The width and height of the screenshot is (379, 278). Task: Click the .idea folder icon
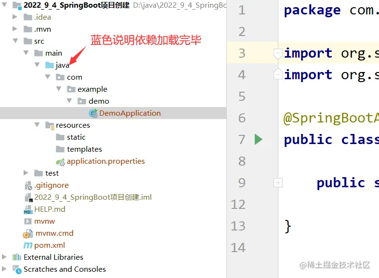(28, 17)
